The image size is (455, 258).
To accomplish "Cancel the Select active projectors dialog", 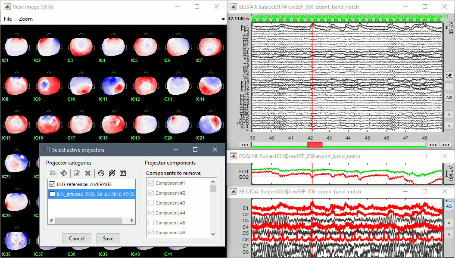I will click(77, 238).
